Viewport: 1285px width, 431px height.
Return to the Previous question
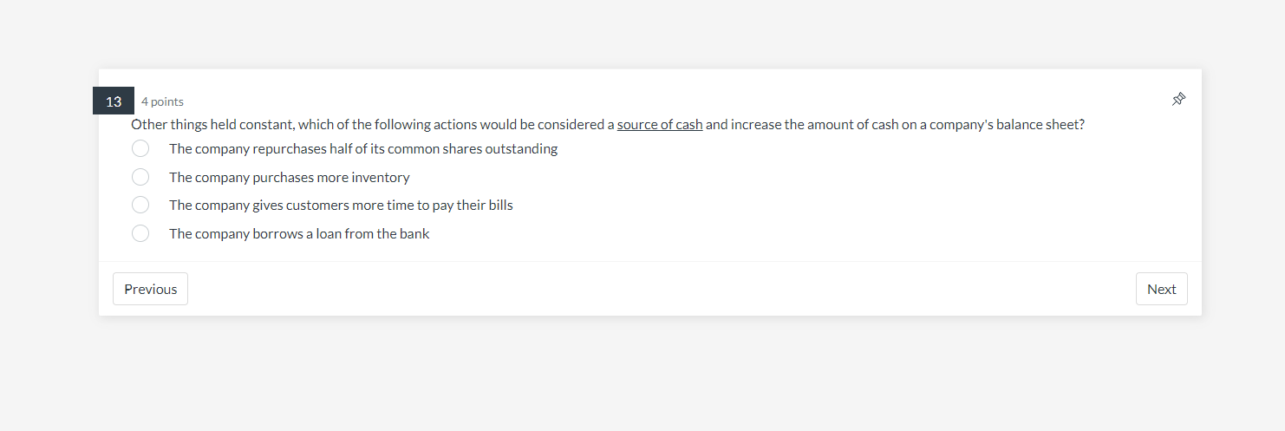point(150,289)
